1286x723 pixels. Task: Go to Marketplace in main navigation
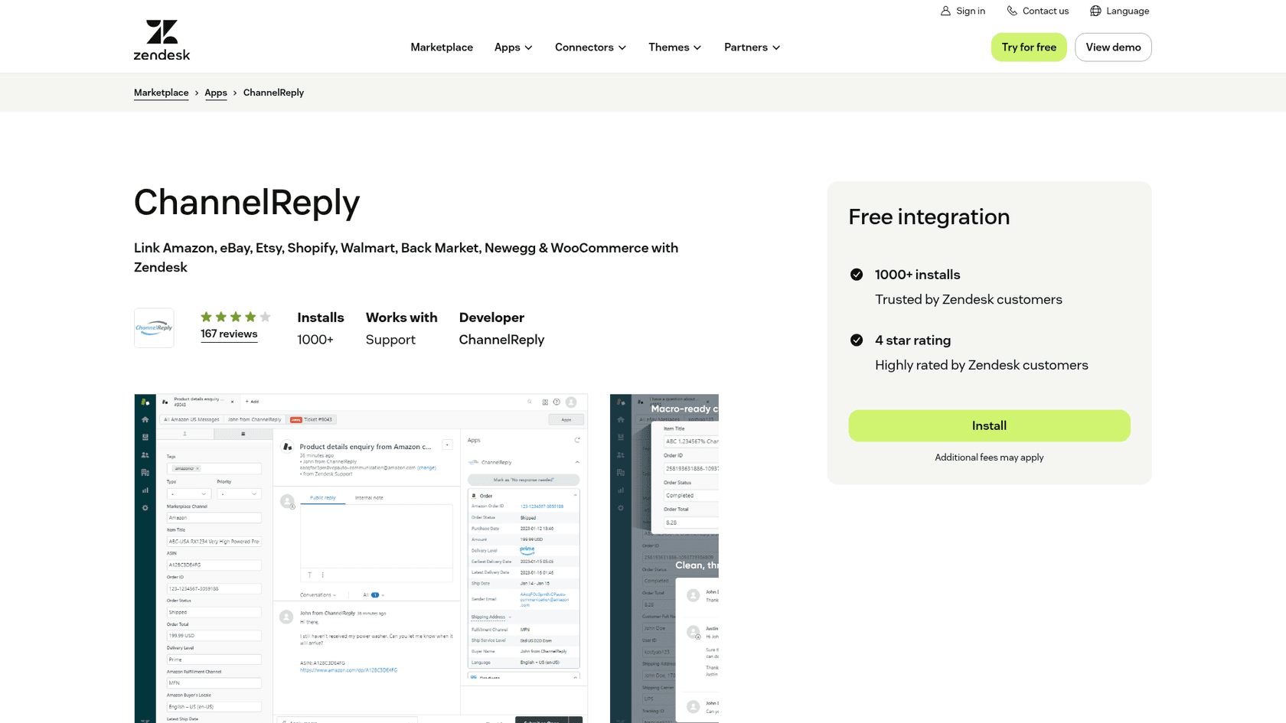click(442, 47)
